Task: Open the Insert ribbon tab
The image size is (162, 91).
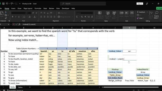Action: click(x=13, y=8)
